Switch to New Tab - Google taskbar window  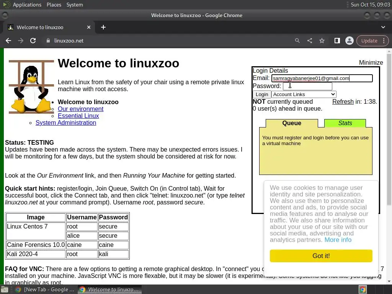45,289
